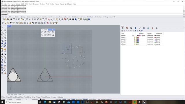The height and width of the screenshot is (104, 185).
Task: Open the Surface menu
Action: click(18, 4)
